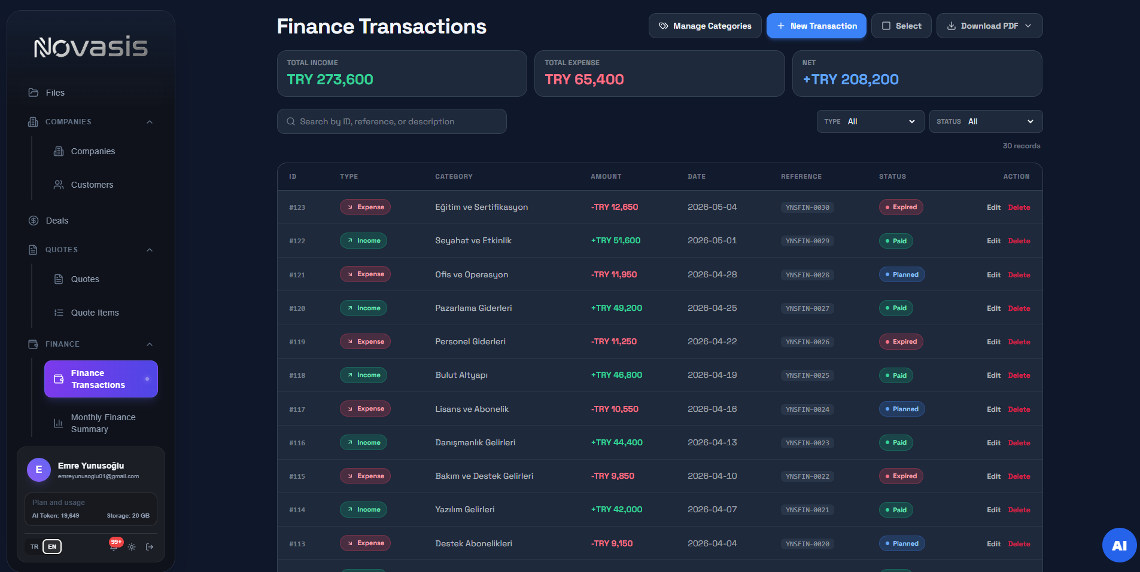Click the logout icon
This screenshot has height=572, width=1140.
click(x=150, y=547)
